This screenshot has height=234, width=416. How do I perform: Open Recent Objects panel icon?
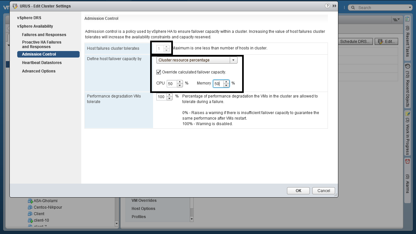pyautogui.click(x=407, y=66)
